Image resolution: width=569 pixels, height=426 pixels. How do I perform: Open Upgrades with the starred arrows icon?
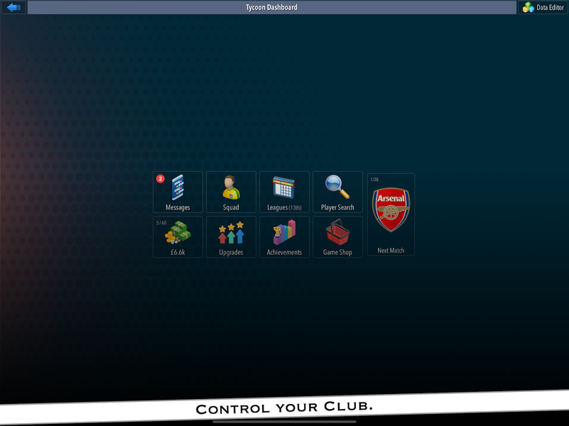click(x=231, y=233)
